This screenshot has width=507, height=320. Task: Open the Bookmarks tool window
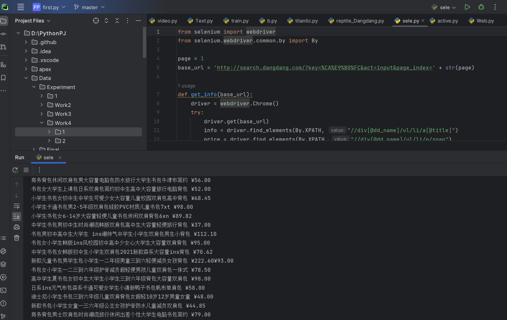(4, 78)
